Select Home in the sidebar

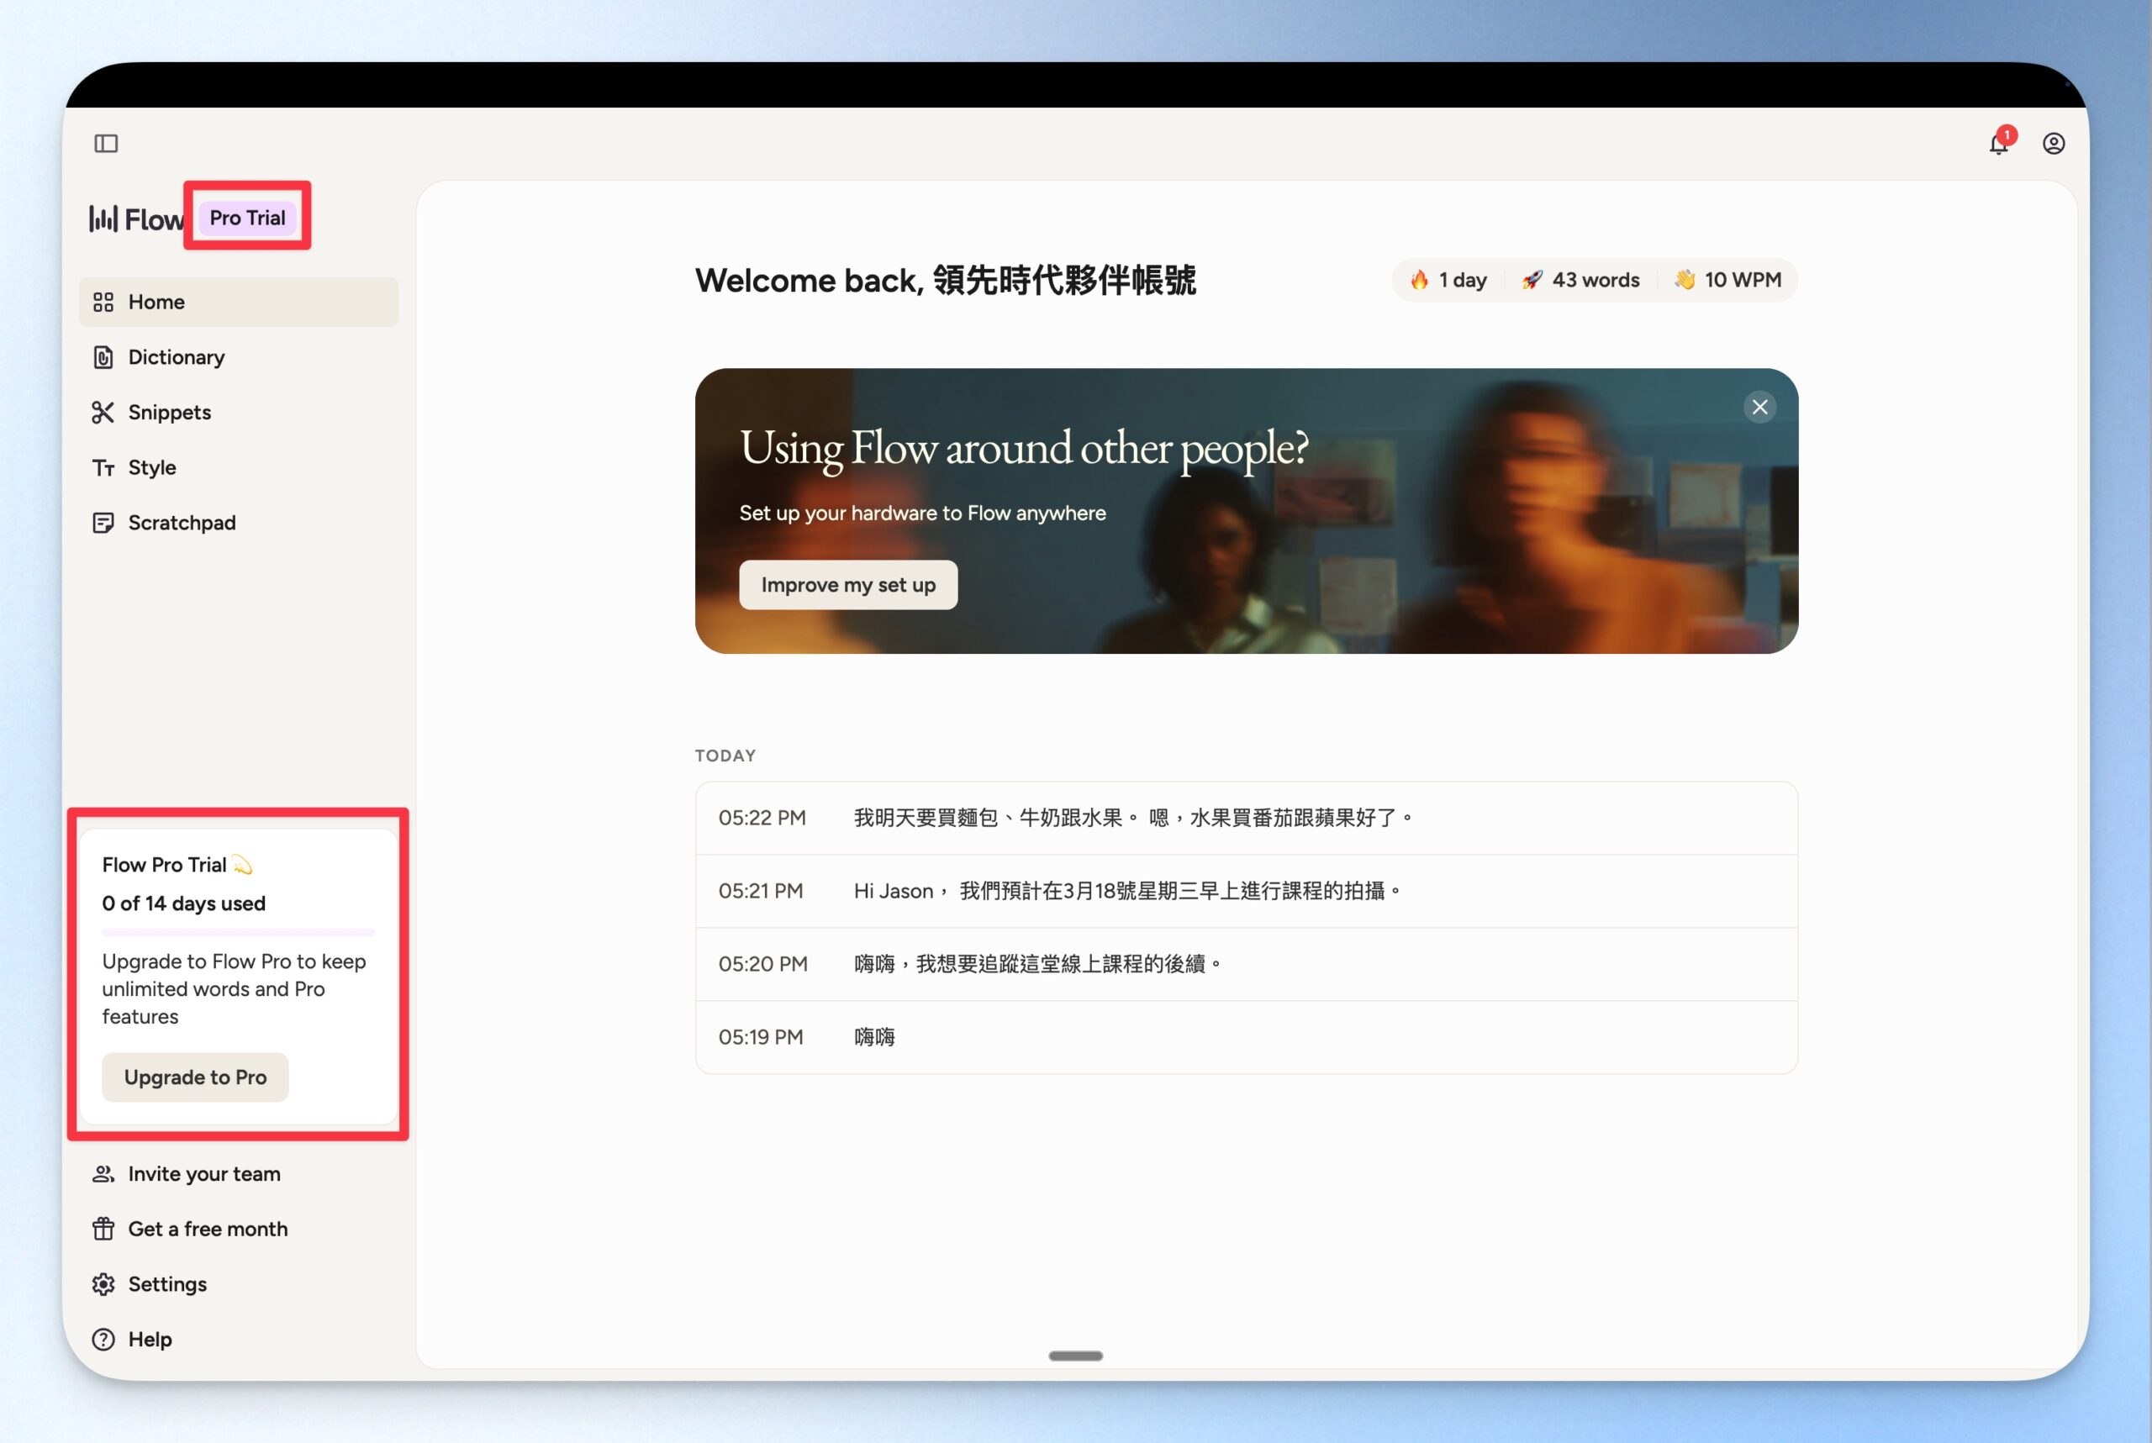pyautogui.click(x=156, y=302)
